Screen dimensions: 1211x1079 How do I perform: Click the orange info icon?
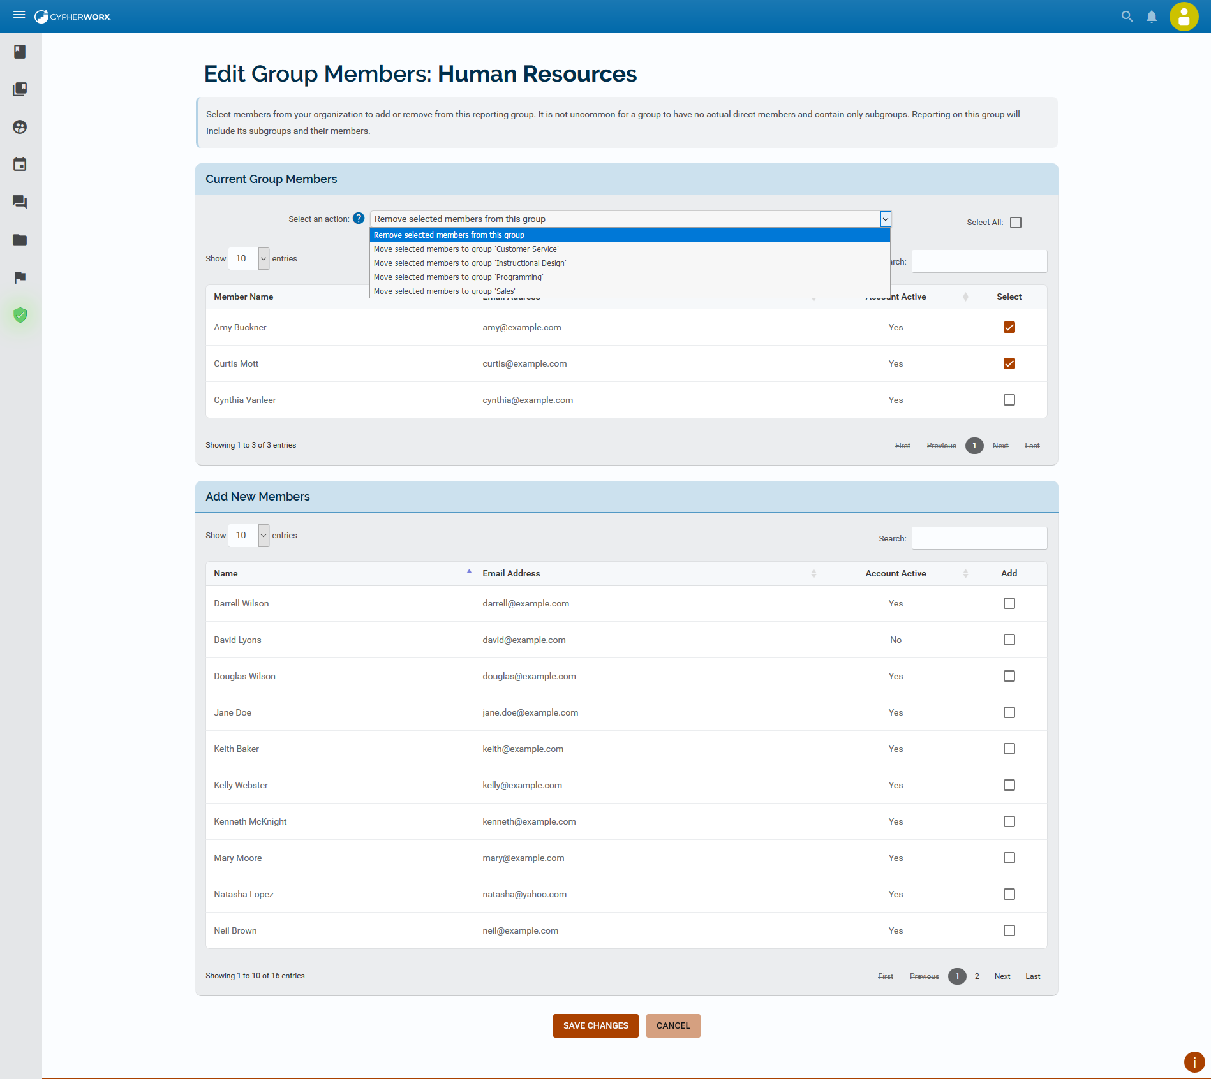coord(1194,1062)
